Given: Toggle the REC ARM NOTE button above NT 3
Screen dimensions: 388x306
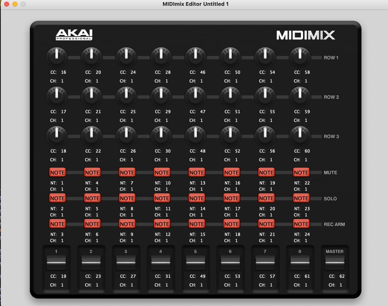Looking at the screenshot, I should 57,224.
